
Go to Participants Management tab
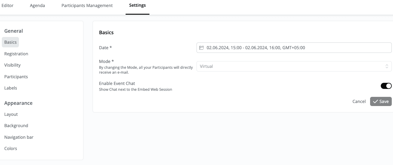(x=87, y=5)
